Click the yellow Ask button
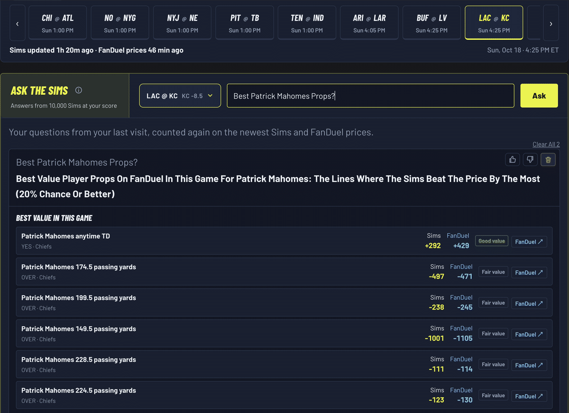The height and width of the screenshot is (413, 569). 539,96
